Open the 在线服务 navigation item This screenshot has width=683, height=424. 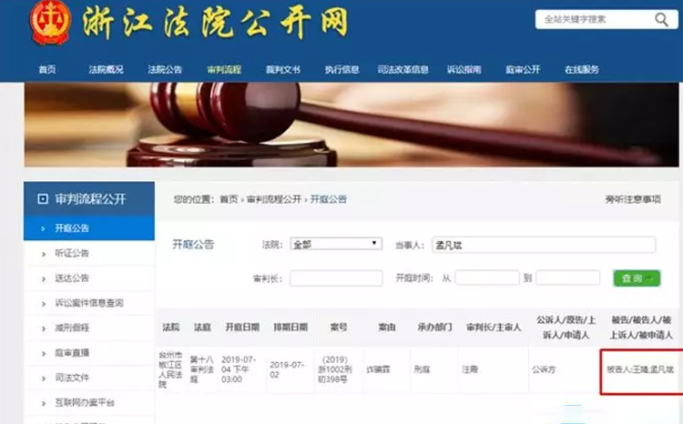[582, 69]
